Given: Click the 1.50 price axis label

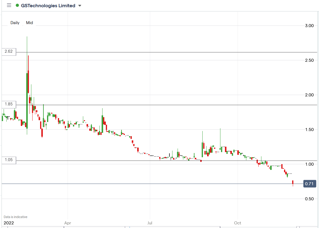Looking at the screenshot, I should click(x=309, y=130).
